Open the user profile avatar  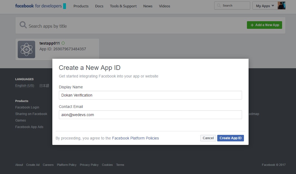[282, 5]
